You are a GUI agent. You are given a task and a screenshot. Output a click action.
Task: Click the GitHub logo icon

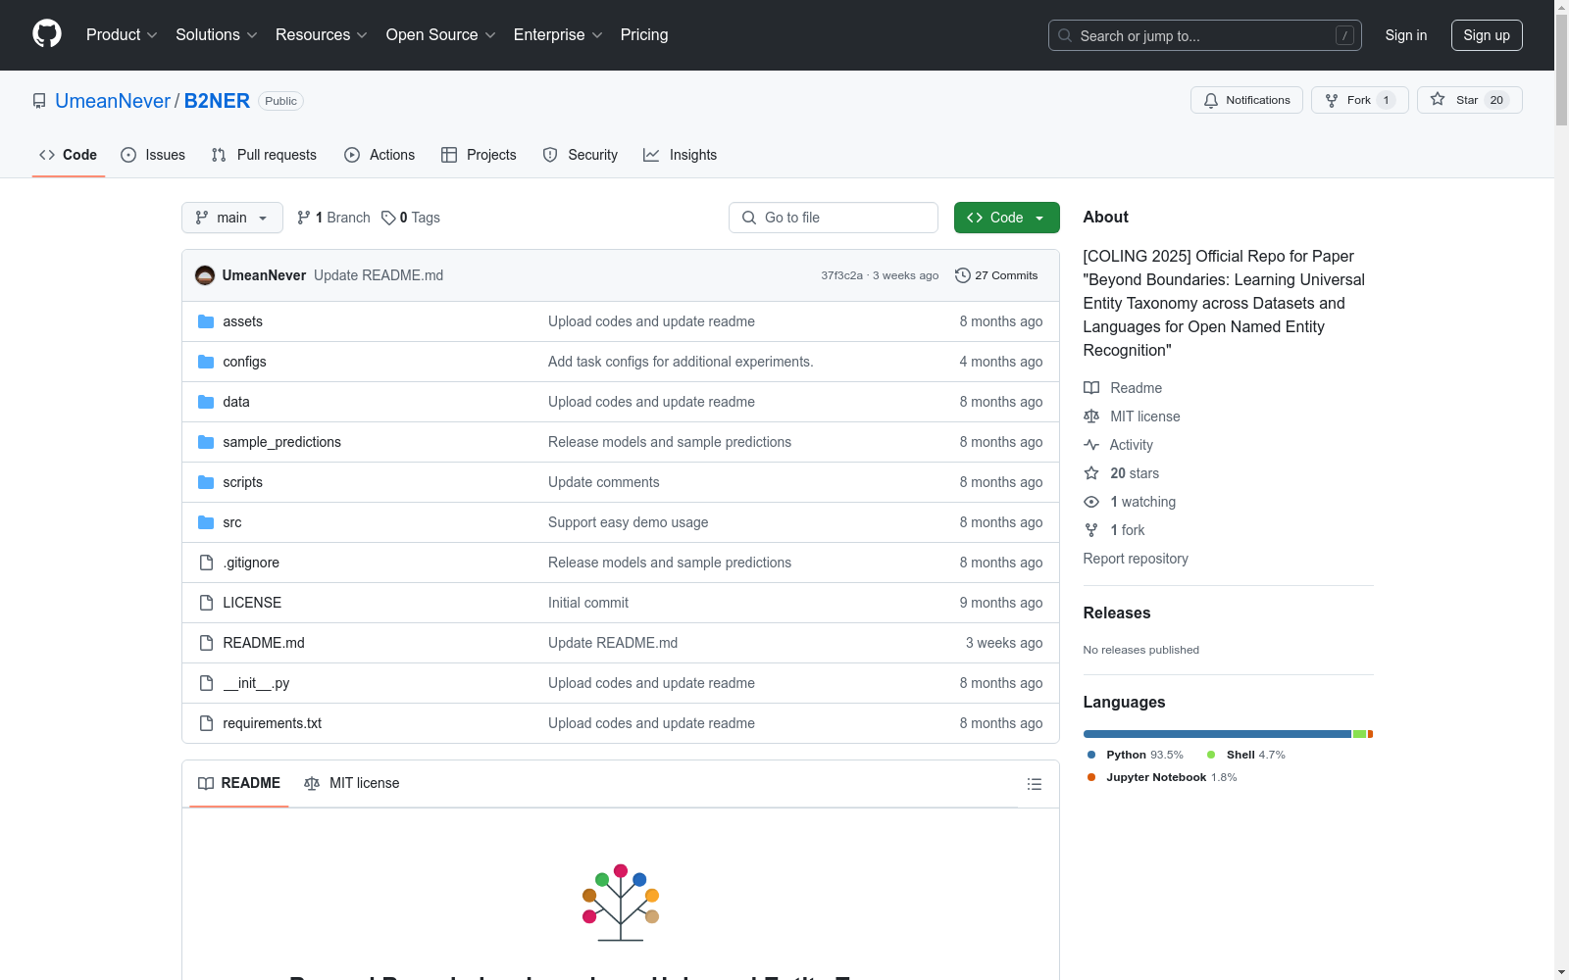point(47,34)
